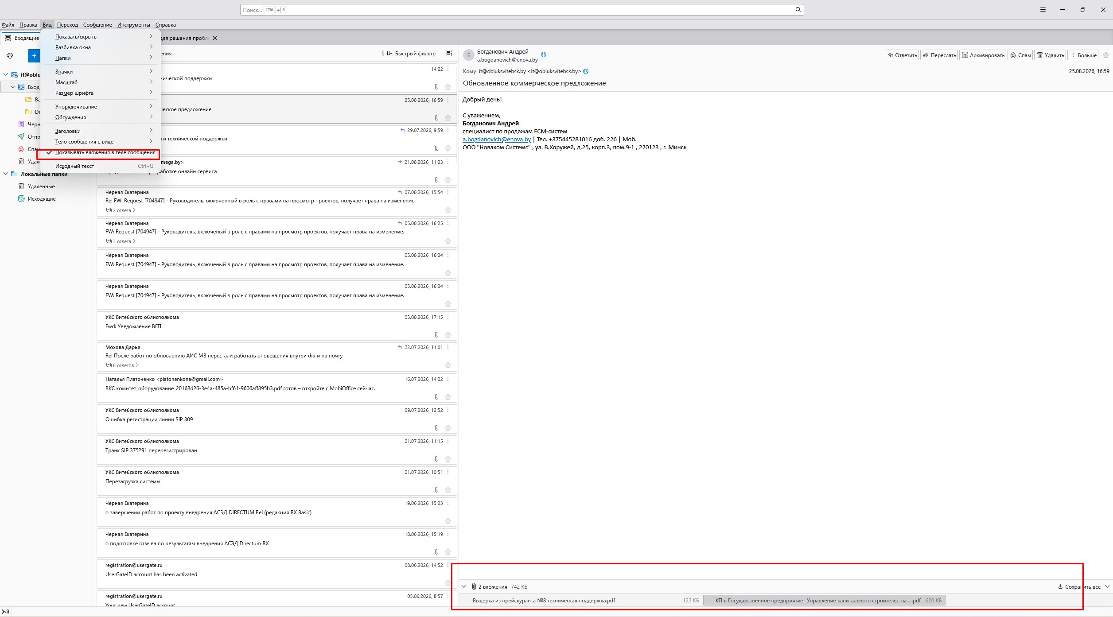Viewport: 1113px width, 617px height.
Task: Collapse the Входящие folder subtree arrow
Action: pyautogui.click(x=13, y=87)
